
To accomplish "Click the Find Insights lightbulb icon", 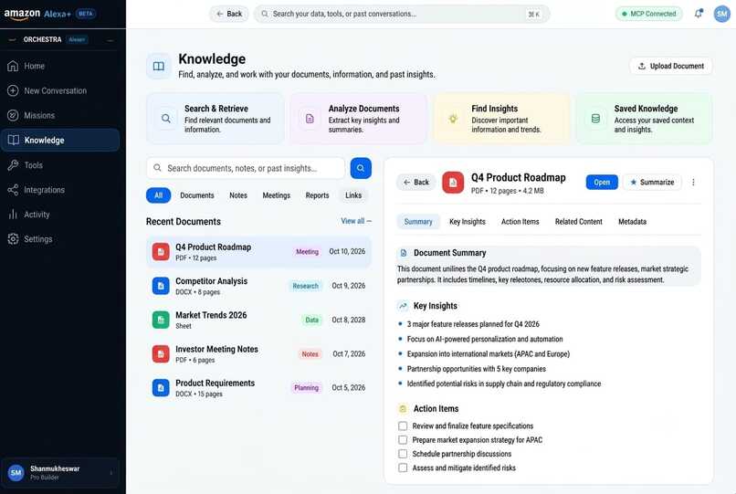I will [453, 119].
